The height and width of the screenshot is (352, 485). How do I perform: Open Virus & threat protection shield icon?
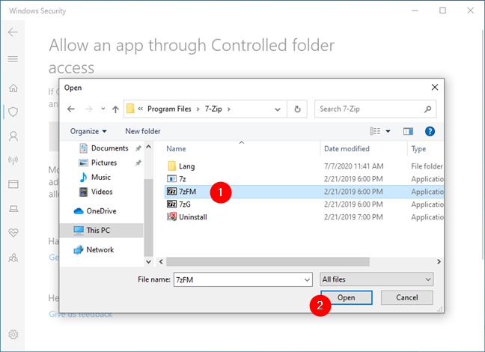coord(13,112)
